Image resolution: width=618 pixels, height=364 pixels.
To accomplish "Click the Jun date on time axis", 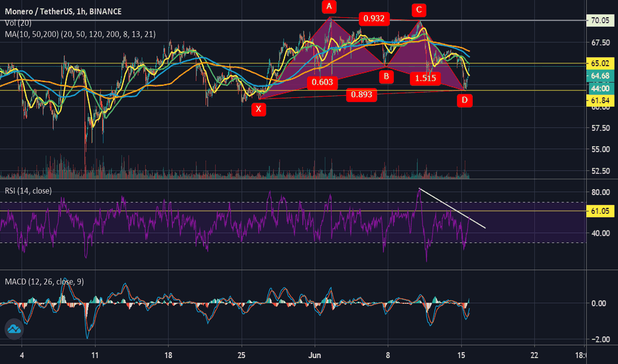I will coord(314,355).
